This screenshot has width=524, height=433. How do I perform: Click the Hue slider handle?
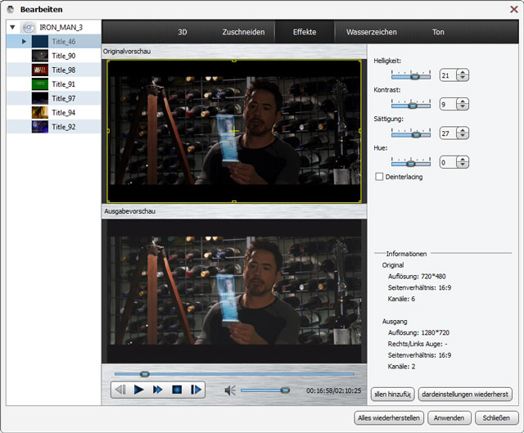click(411, 164)
